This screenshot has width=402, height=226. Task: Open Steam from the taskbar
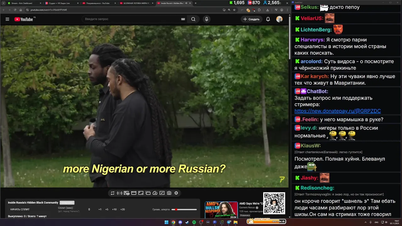point(187,222)
